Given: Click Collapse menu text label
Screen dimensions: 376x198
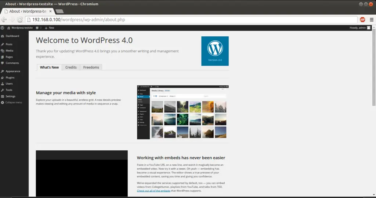Looking at the screenshot, I should click(14, 102).
